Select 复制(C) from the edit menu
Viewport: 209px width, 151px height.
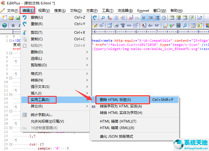click(56, 39)
